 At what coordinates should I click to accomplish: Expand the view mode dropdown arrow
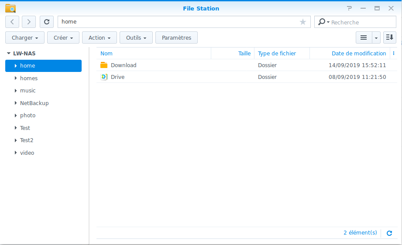376,38
